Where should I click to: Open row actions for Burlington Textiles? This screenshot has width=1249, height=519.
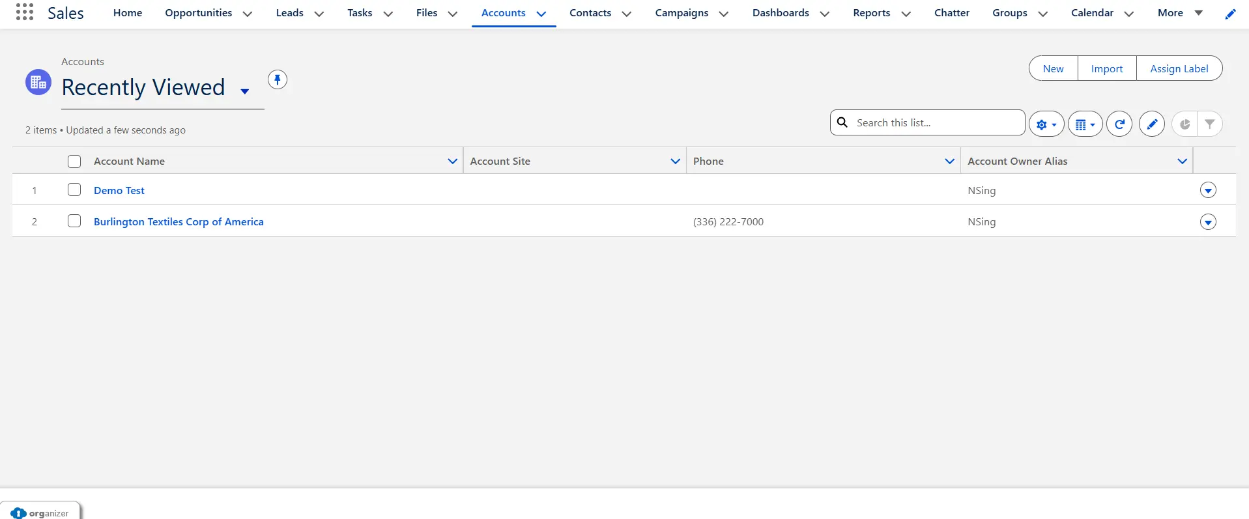click(1208, 222)
